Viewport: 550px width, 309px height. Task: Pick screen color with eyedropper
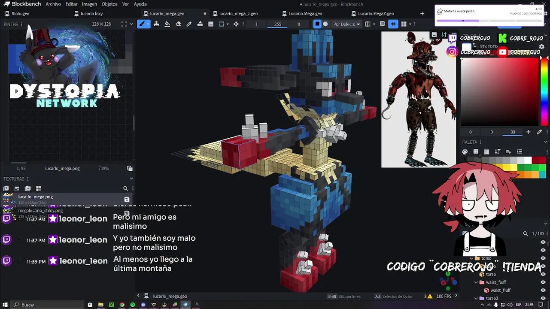[x=539, y=132]
